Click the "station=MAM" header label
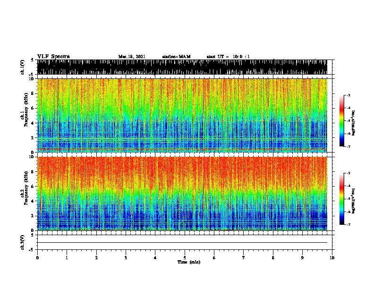 (176, 57)
